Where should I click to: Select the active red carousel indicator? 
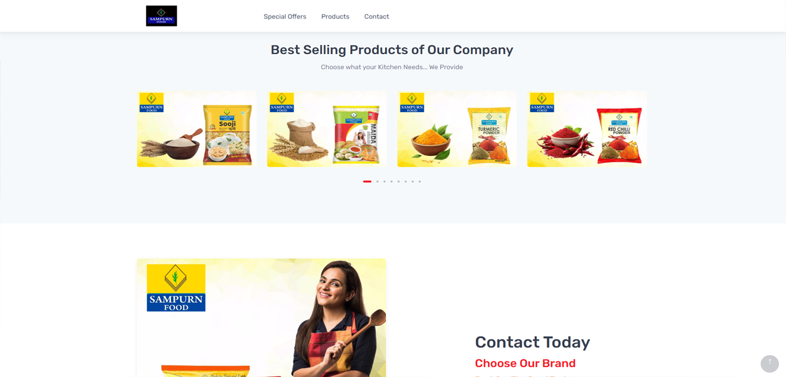(367, 181)
